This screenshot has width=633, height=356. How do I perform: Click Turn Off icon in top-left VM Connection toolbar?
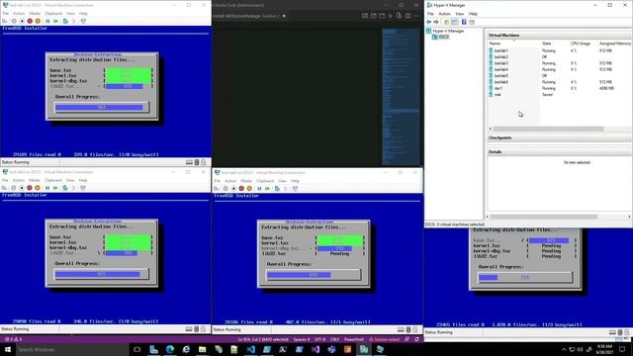click(22, 21)
